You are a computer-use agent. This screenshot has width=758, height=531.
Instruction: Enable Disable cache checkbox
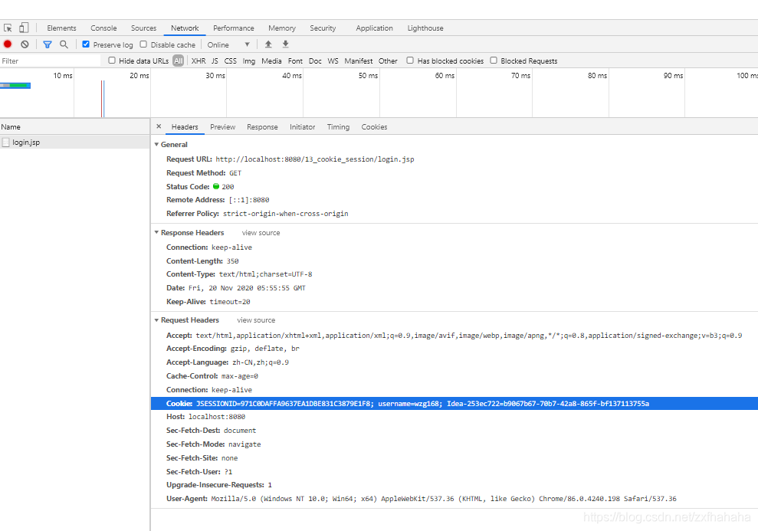point(143,44)
